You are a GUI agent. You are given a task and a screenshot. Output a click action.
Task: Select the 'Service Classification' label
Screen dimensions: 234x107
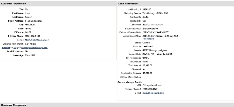click(130, 77)
